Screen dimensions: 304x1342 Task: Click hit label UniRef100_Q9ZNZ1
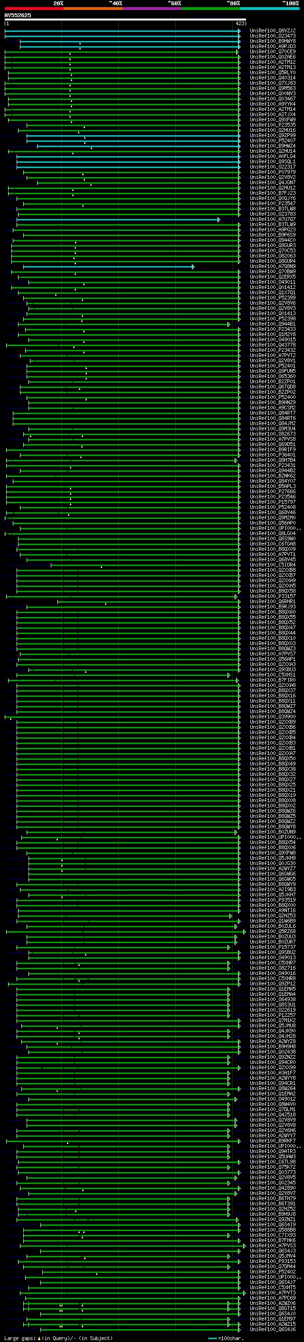pos(272,1219)
